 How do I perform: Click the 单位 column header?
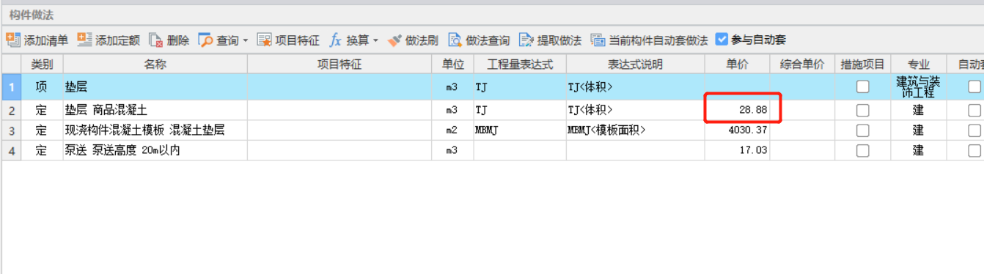tap(453, 64)
